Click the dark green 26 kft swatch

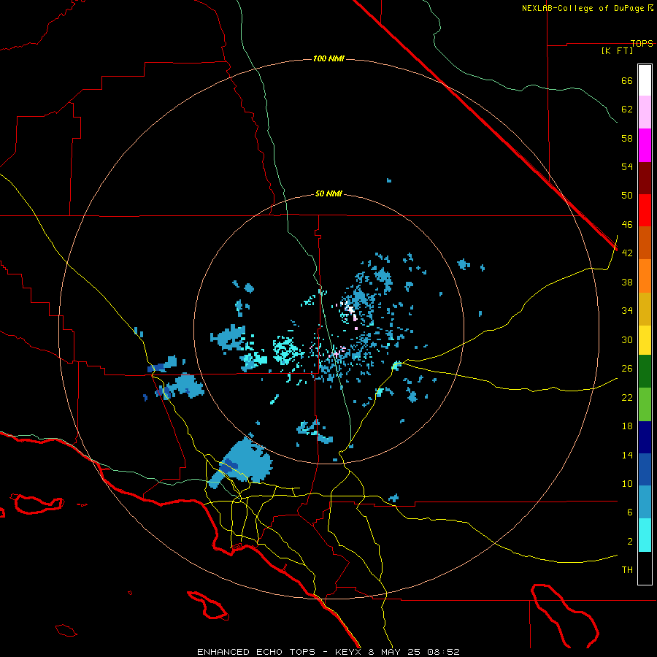[x=645, y=372]
